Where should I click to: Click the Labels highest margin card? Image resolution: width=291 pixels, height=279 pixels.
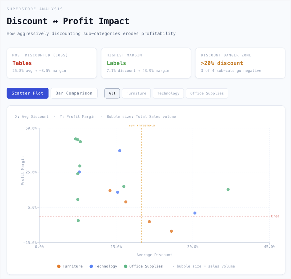tap(146, 63)
